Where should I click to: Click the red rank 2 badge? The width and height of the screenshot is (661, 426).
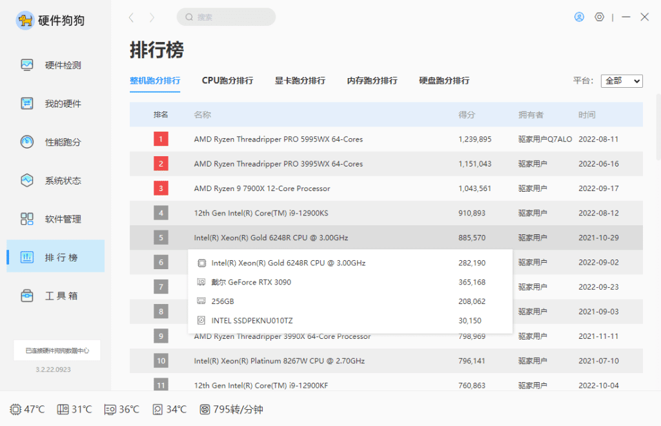161,163
